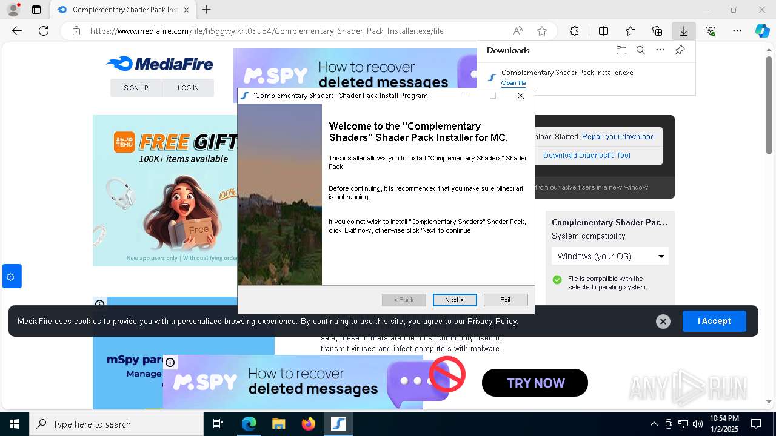Minimize the shader installer window

(x=466, y=96)
